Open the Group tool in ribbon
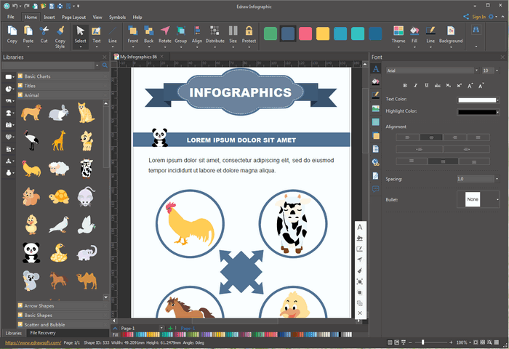This screenshot has width=509, height=349. point(180,31)
